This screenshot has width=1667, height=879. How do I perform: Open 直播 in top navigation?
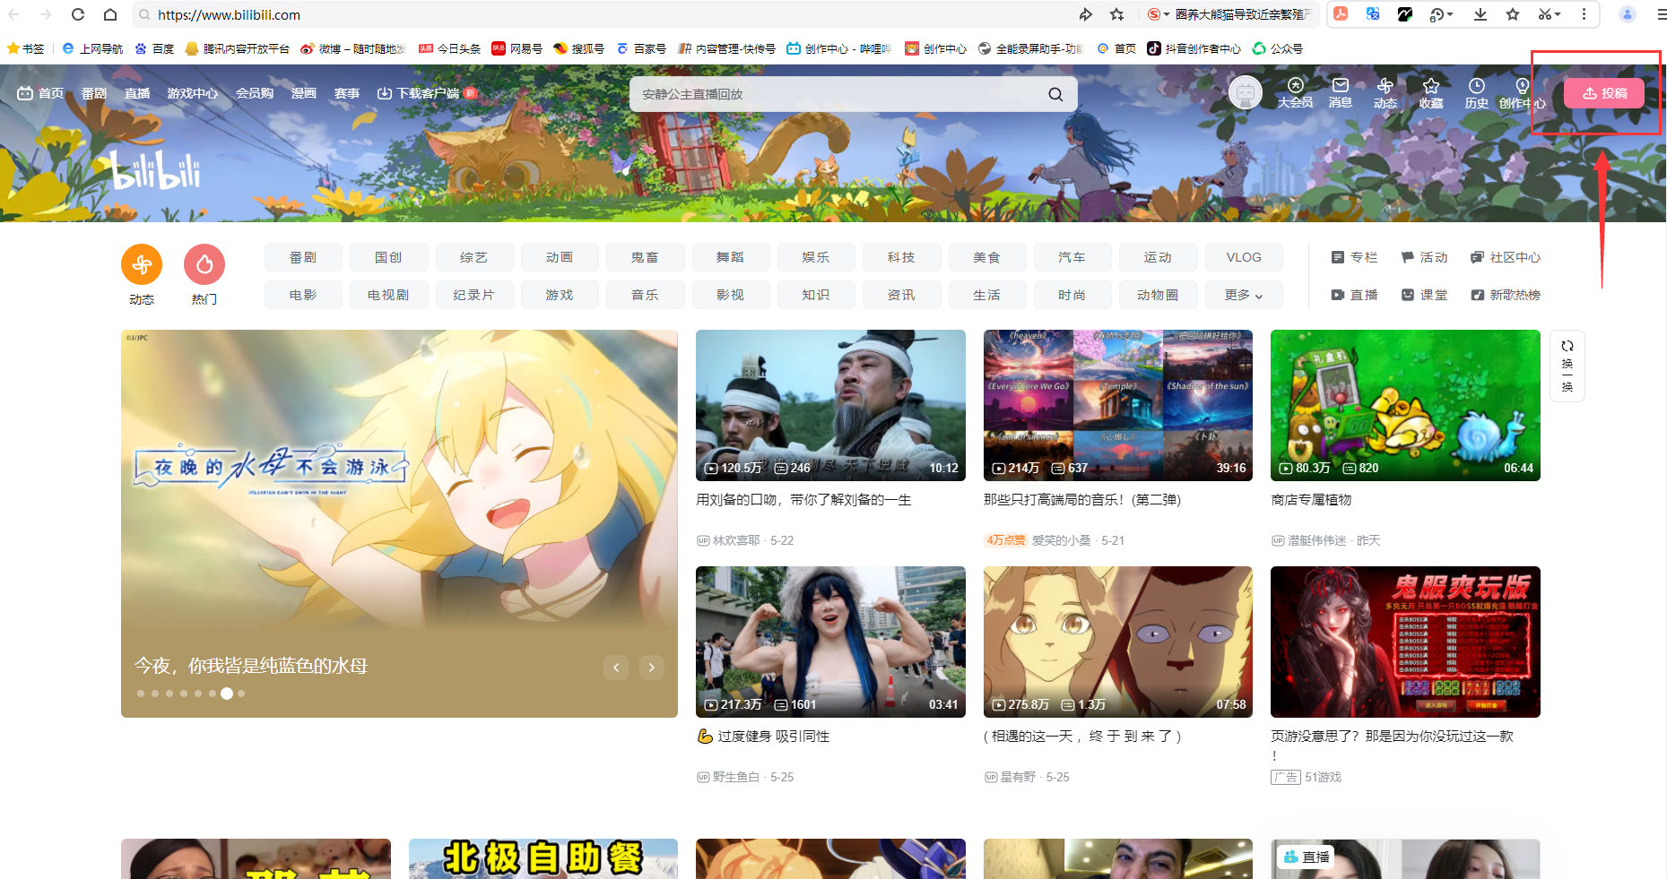(x=137, y=93)
